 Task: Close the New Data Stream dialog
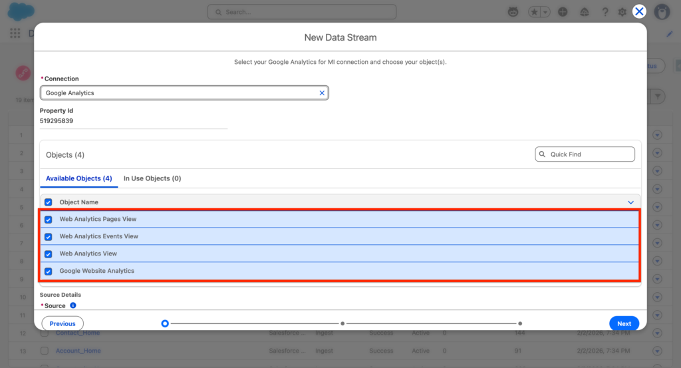coord(639,11)
